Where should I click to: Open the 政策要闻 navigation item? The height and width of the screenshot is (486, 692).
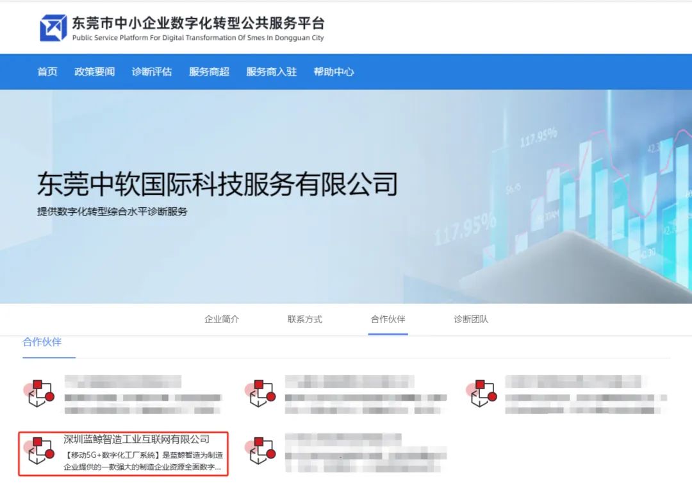coord(94,72)
